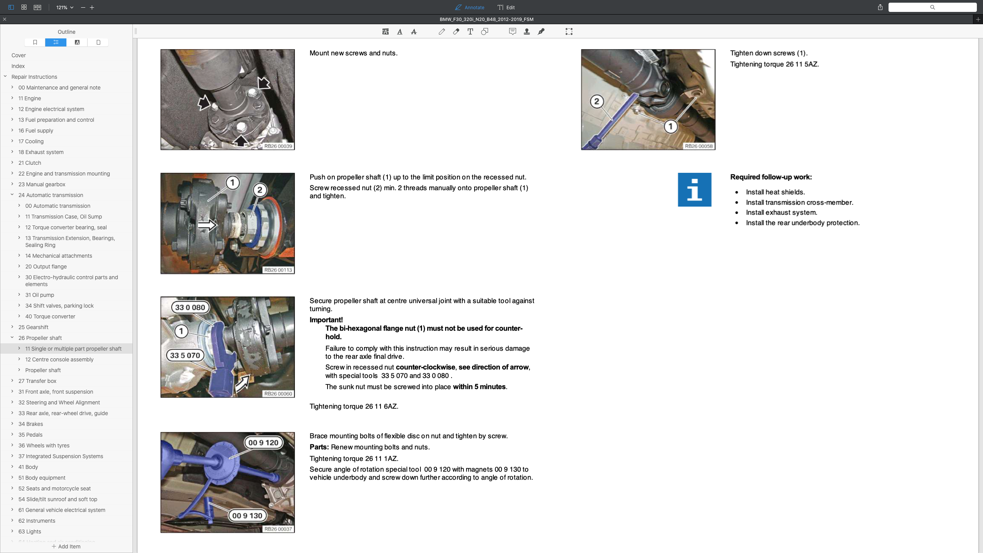Toggle the sidebar panel visibility
Screen dimensions: 983x553
pos(11,7)
